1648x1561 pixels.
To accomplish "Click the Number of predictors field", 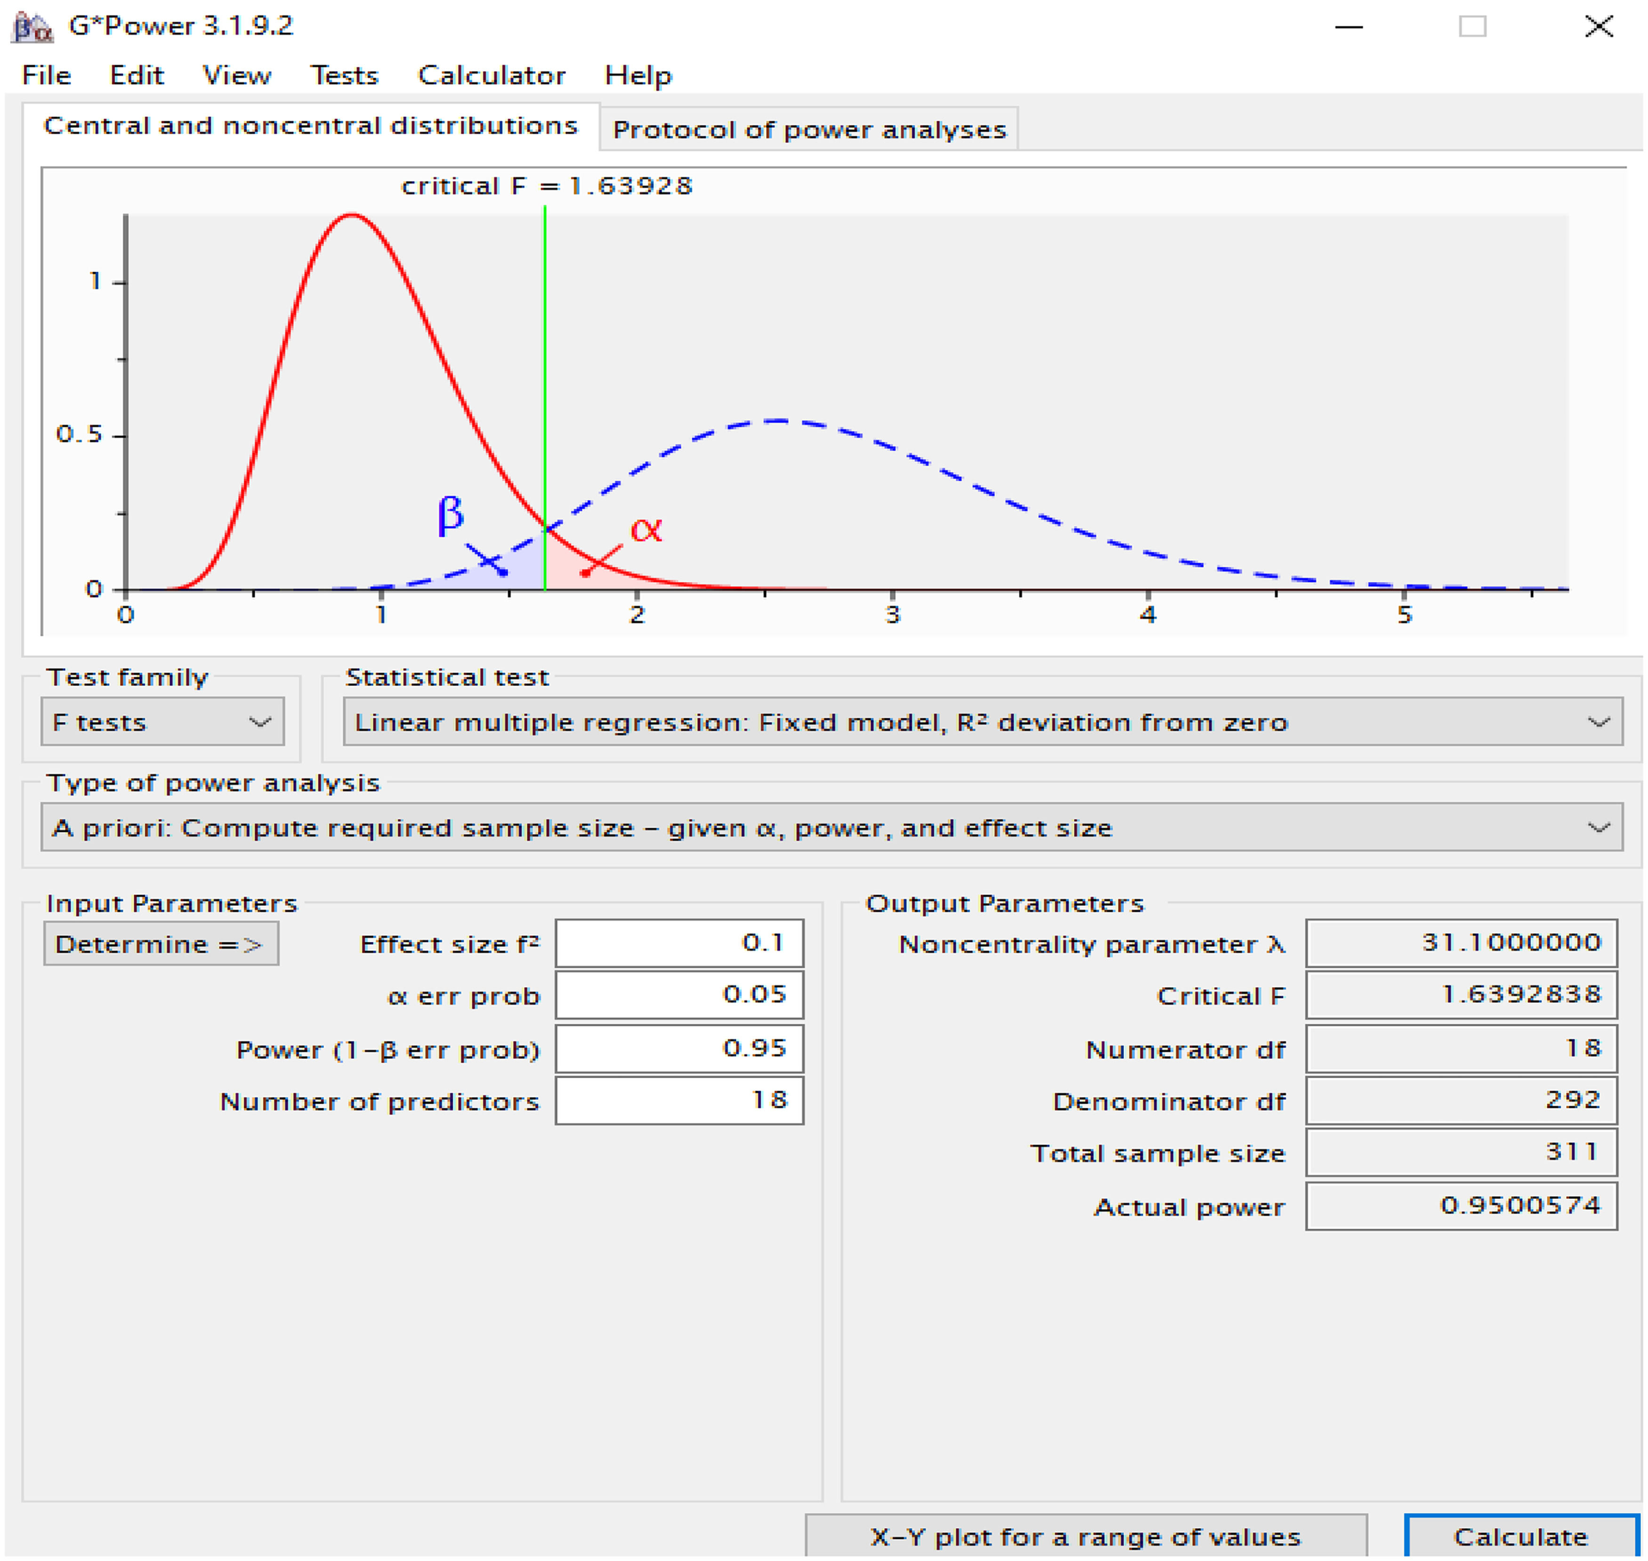I will click(679, 1100).
